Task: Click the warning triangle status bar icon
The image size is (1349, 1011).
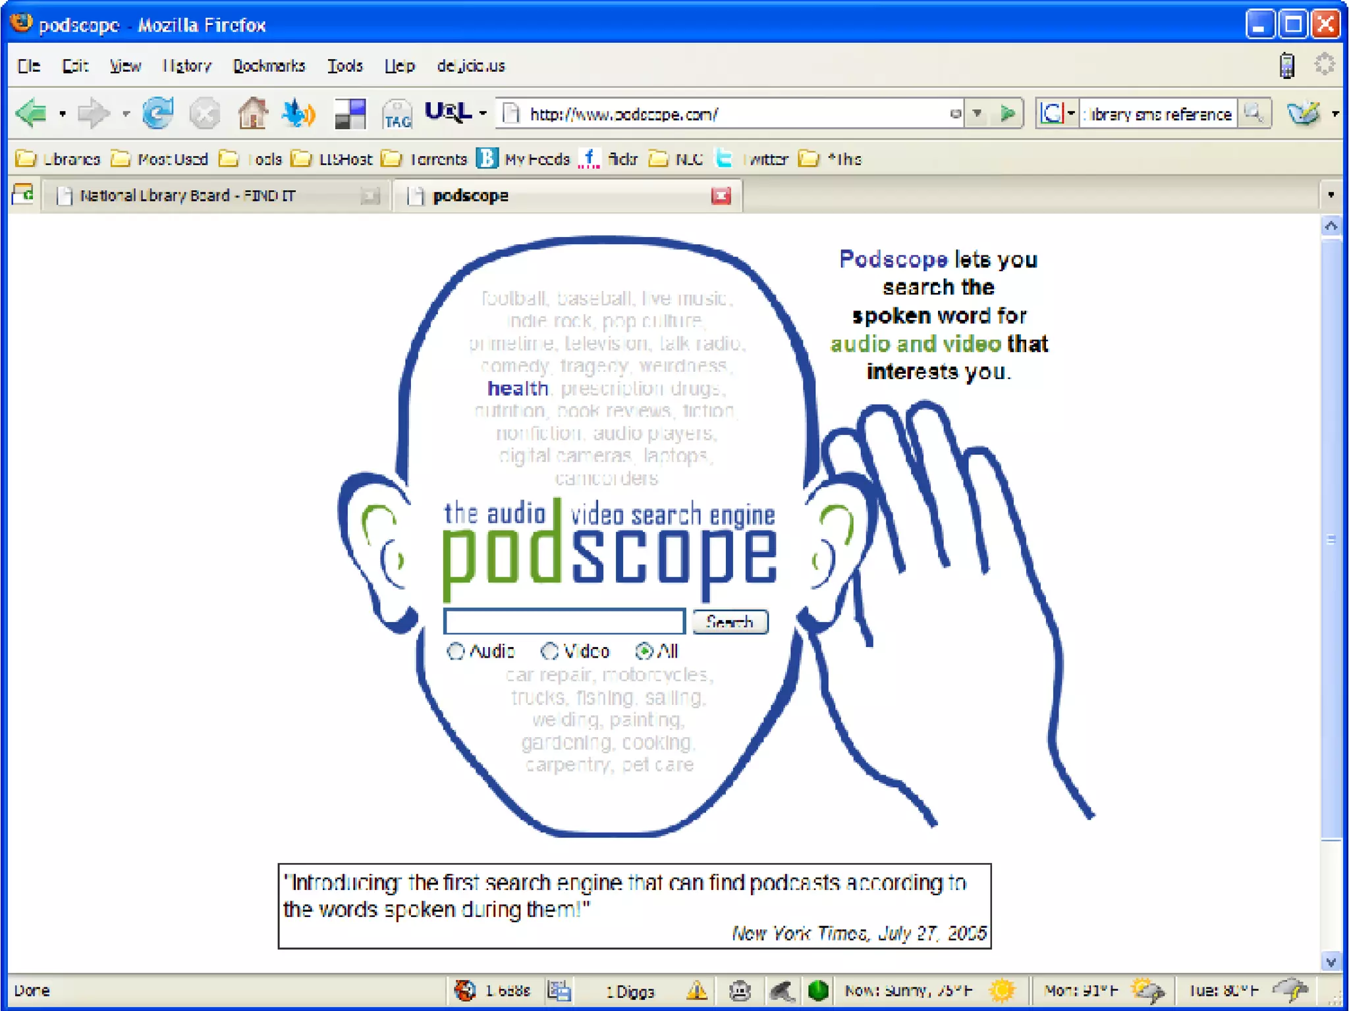Action: point(696,990)
